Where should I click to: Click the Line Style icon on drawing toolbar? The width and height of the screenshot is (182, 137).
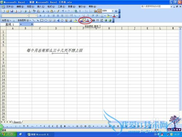click(94, 20)
